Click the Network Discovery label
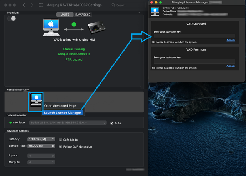 18,90
